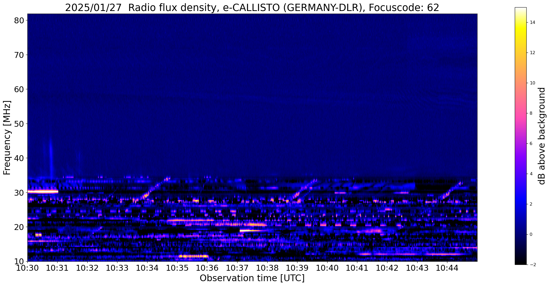Viewport: 550px width, 286px height.
Task: Click the 10:38 time axis label
Action: [267, 268]
